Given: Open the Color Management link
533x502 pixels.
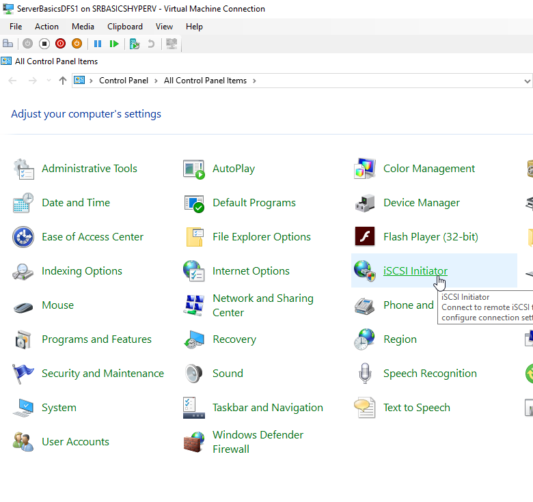Looking at the screenshot, I should coord(429,169).
